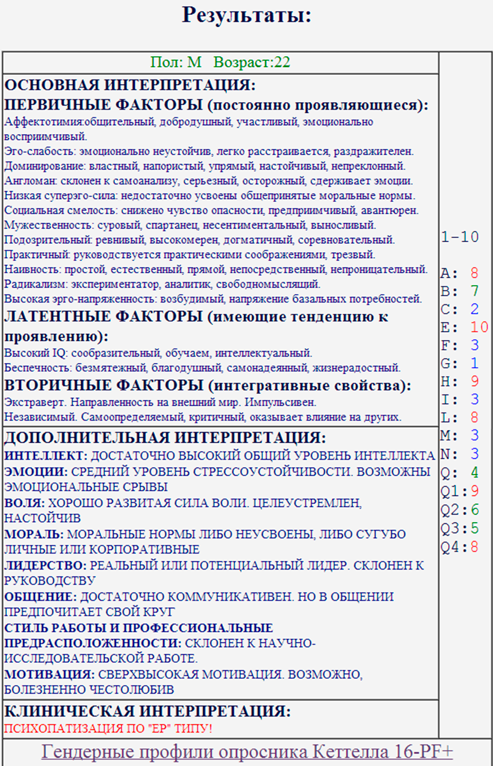The height and width of the screenshot is (766, 493).
Task: Click the ЛИДЕРСТВО: label
Action: coord(45,565)
